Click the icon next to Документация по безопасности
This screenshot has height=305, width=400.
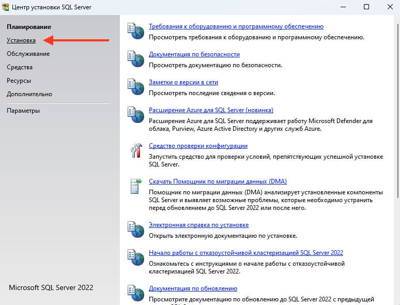pyautogui.click(x=136, y=59)
